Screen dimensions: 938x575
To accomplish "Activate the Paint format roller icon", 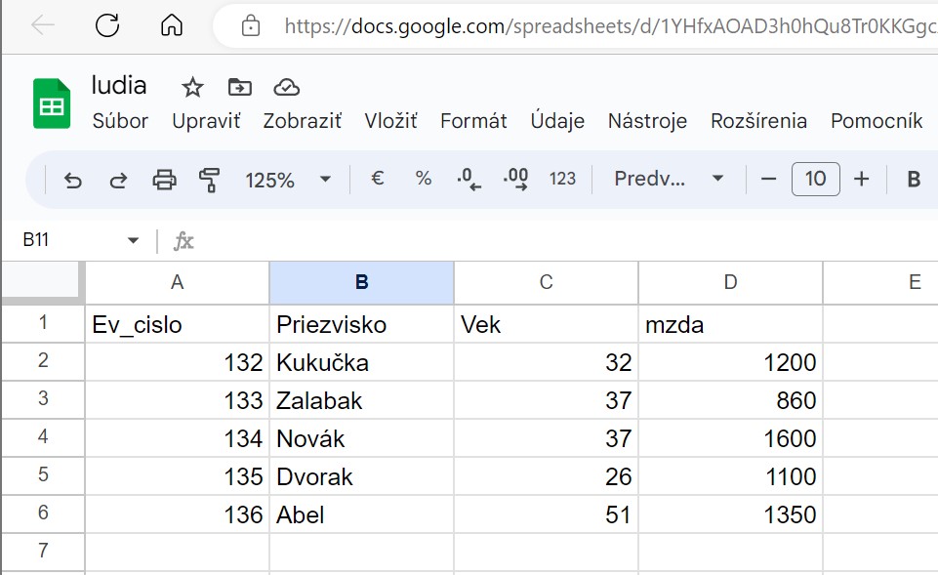I will (209, 180).
